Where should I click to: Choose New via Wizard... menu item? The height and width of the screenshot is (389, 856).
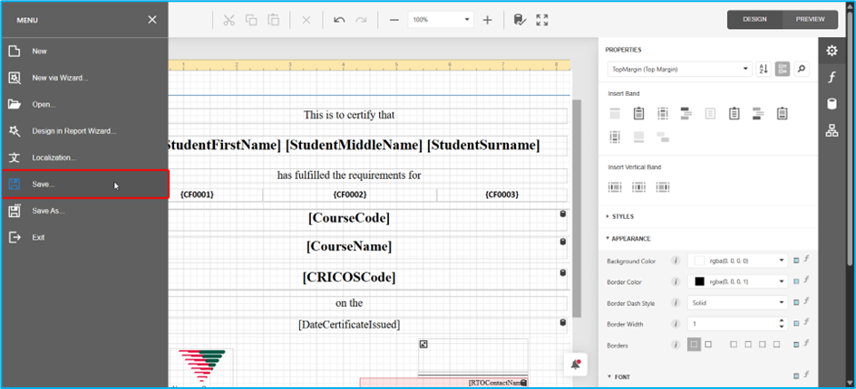point(60,78)
